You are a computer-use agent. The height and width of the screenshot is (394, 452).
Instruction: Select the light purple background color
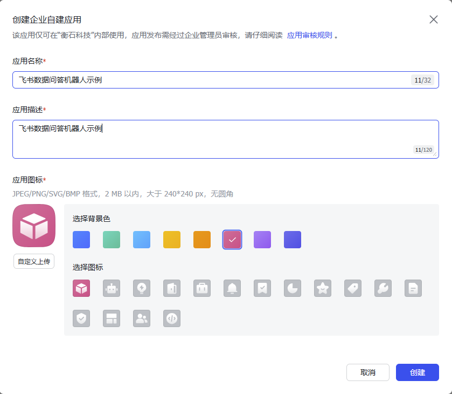click(262, 240)
